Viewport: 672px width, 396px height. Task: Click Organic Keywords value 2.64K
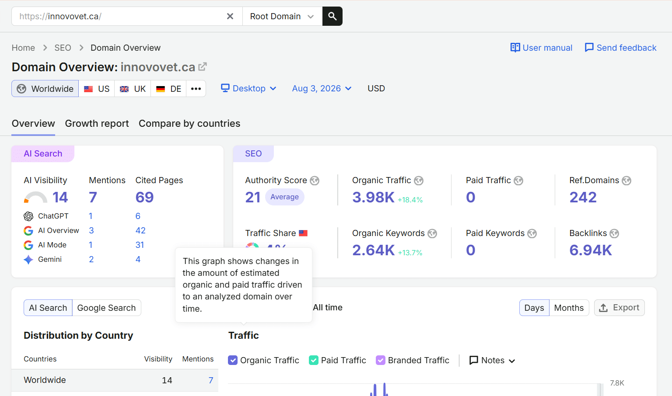click(x=373, y=250)
